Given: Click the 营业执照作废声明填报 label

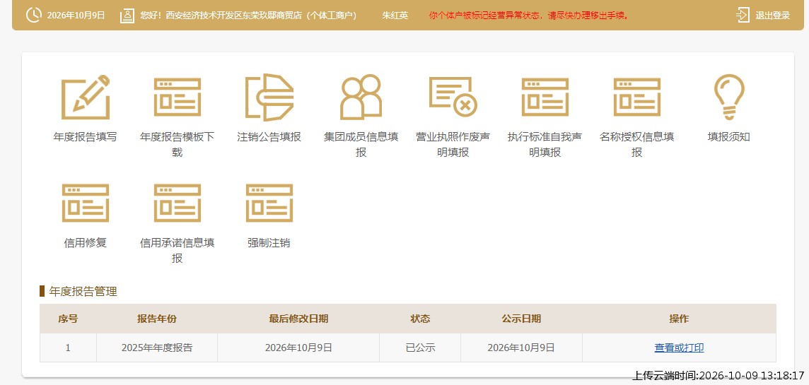Looking at the screenshot, I should (453, 145).
